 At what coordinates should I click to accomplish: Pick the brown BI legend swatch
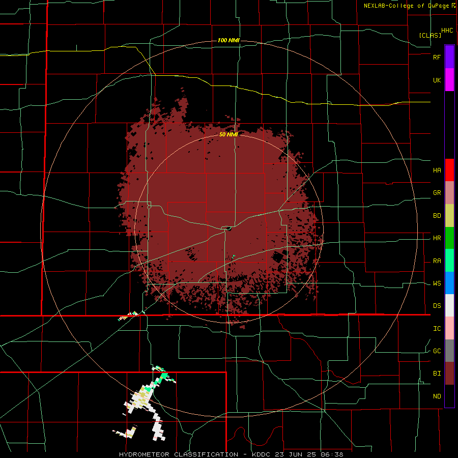[x=449, y=374]
